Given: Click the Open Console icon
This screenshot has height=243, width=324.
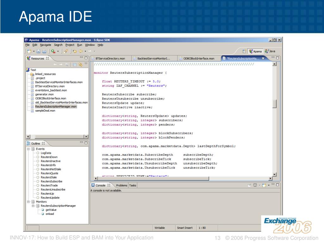Looking at the screenshot, I should point(264,185).
